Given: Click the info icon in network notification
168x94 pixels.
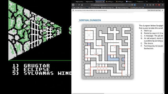Looking at the screenshot, I should click(73, 10).
